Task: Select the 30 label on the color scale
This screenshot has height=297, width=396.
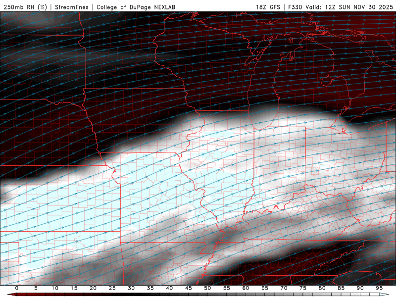Action: pyautogui.click(x=131, y=288)
